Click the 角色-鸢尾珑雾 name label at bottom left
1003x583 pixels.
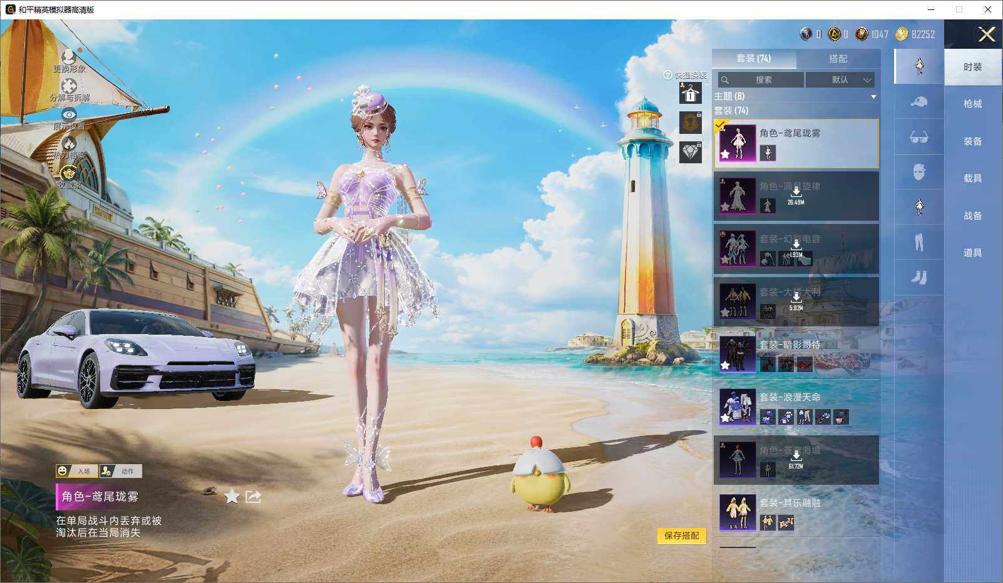point(100,497)
